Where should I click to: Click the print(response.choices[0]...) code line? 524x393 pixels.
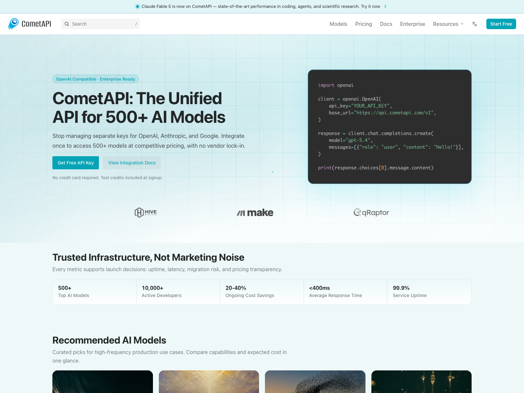376,168
